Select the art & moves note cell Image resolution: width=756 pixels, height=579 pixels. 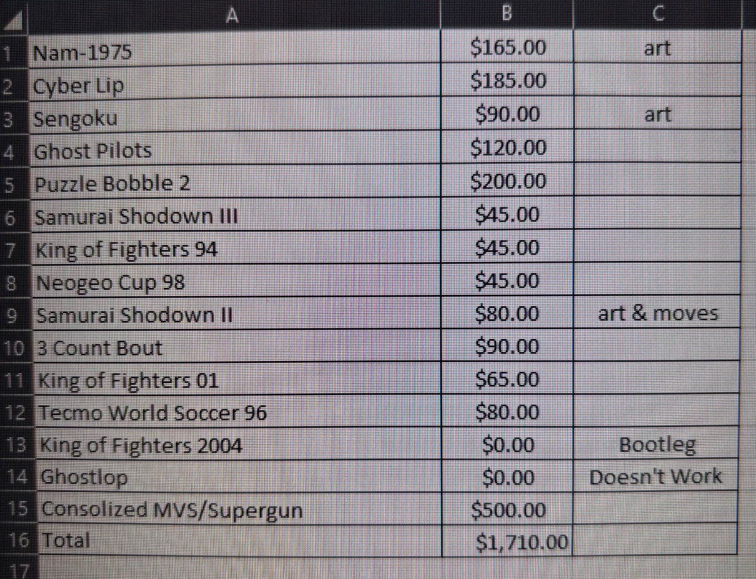(x=657, y=312)
